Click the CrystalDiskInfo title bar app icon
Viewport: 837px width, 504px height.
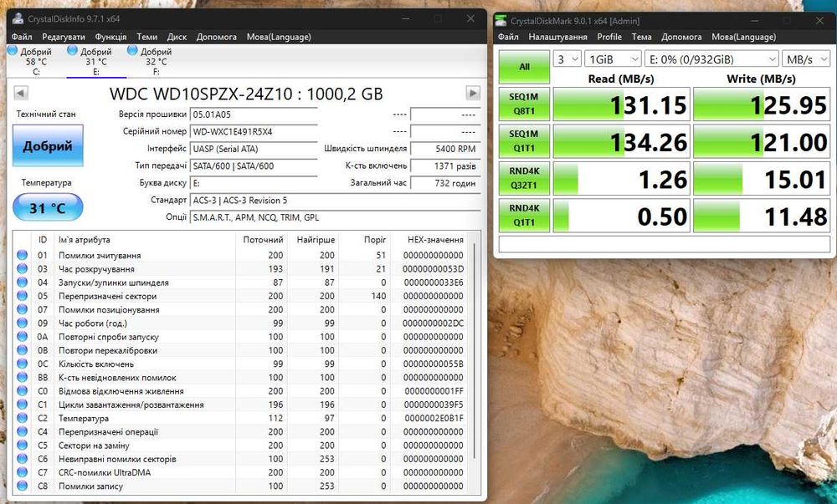18,18
